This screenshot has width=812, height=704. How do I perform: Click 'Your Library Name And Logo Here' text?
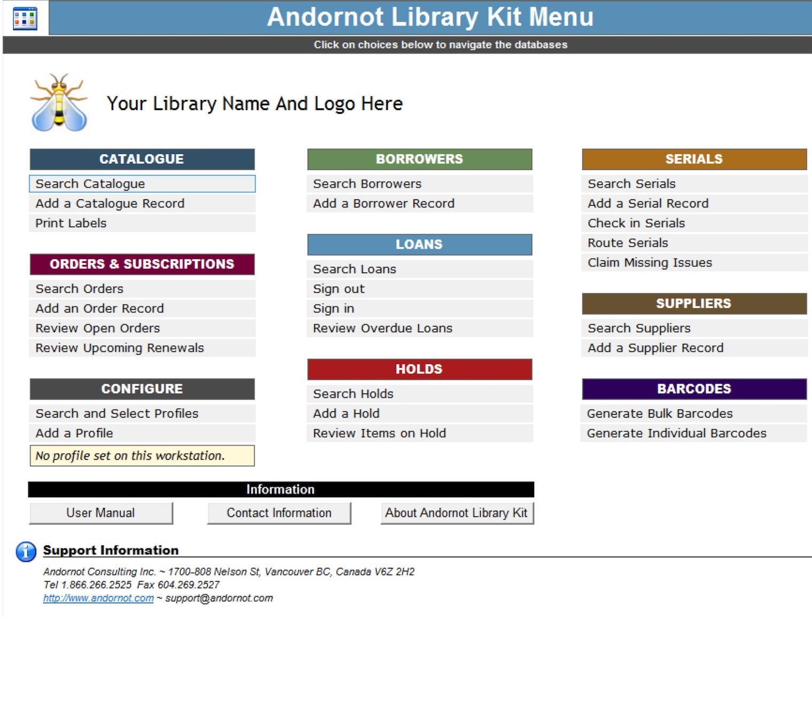(255, 104)
